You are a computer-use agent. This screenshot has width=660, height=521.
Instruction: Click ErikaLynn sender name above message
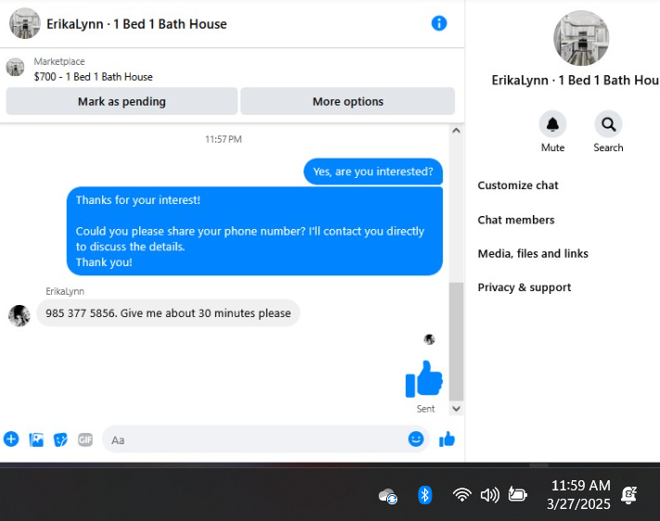click(65, 291)
